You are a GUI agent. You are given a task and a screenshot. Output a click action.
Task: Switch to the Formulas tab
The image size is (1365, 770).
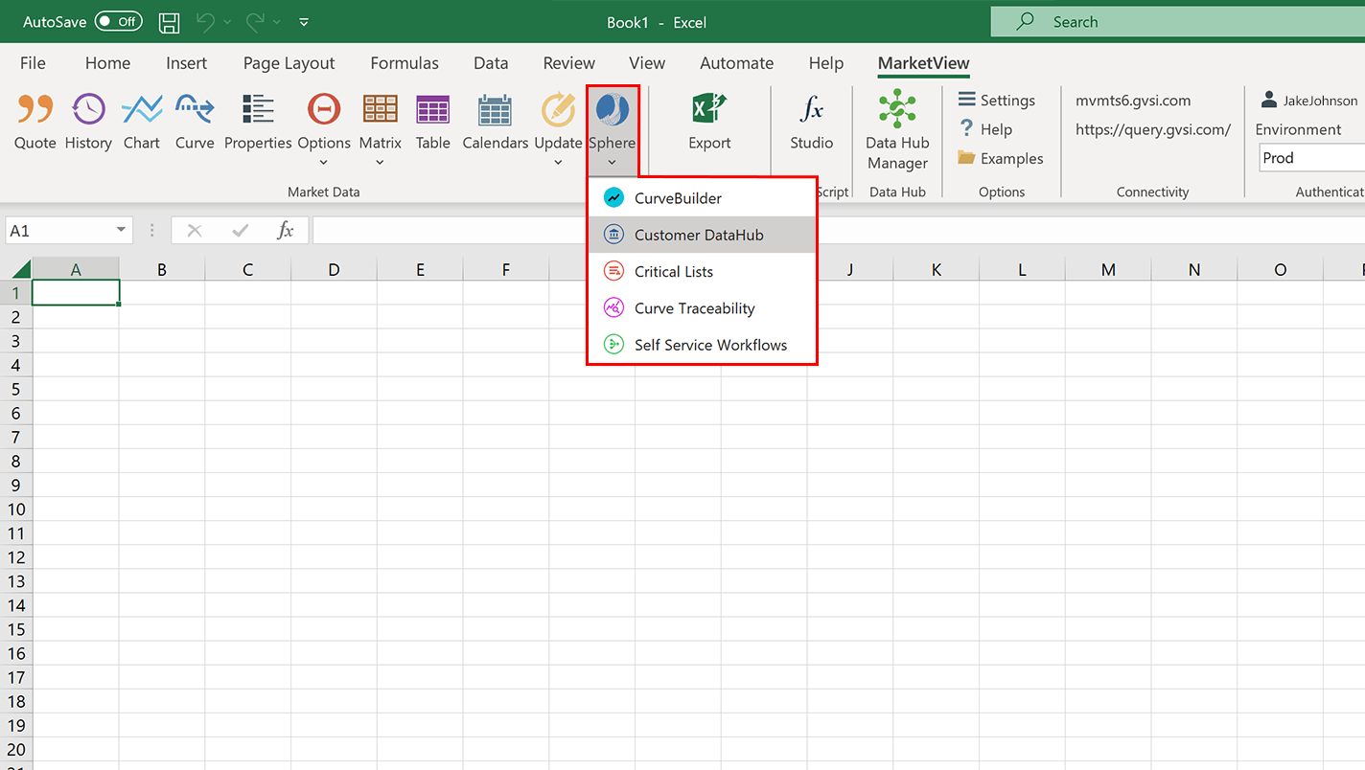point(405,63)
